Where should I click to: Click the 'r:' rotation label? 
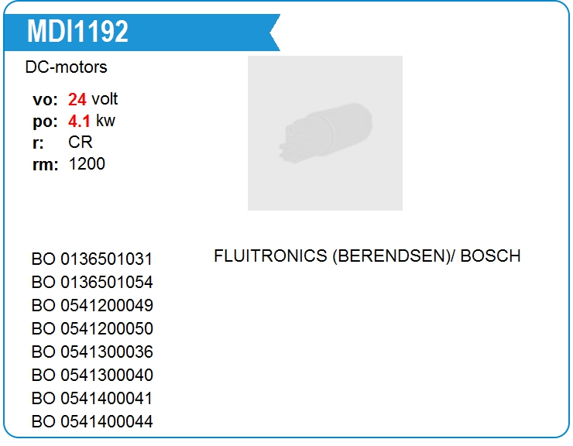coord(38,143)
